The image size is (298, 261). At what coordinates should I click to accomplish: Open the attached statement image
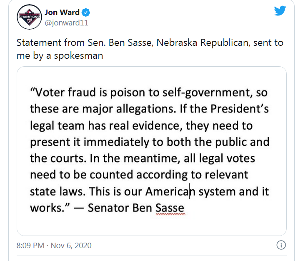point(151,151)
